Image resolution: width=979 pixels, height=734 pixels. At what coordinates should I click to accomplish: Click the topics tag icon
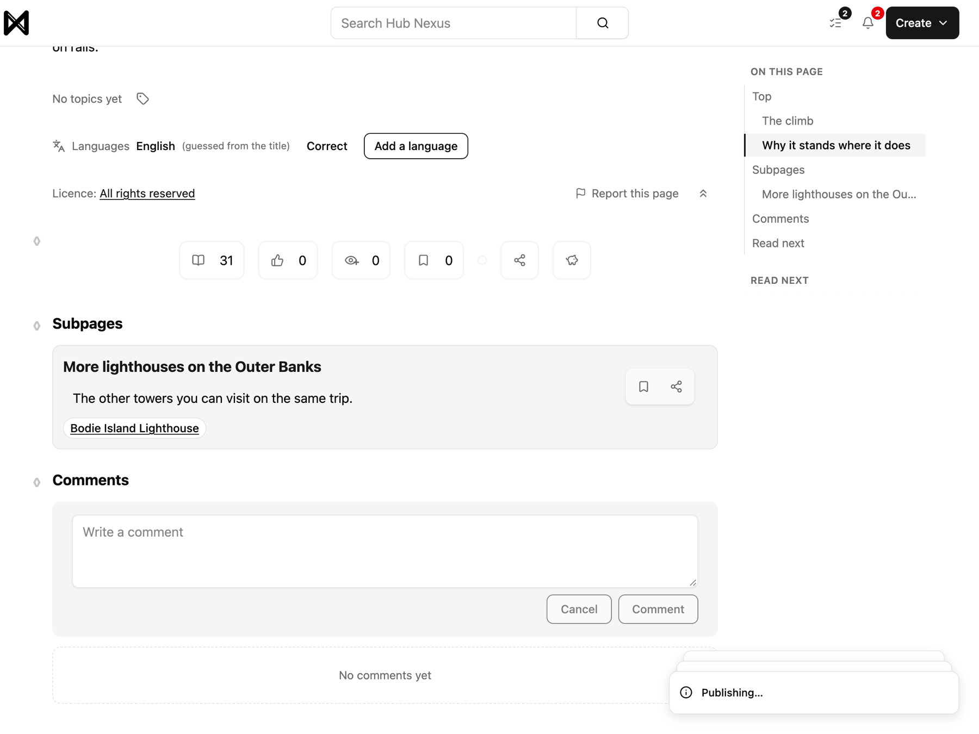point(142,98)
